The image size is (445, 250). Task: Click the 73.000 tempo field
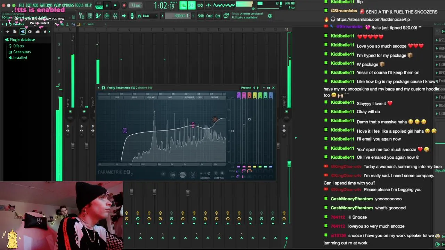[135, 6]
